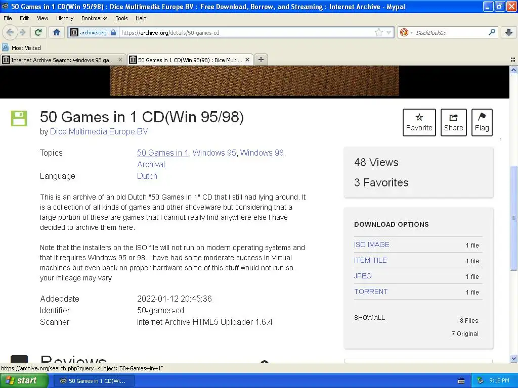Select the 50 Games in 1 CD tab

point(190,60)
